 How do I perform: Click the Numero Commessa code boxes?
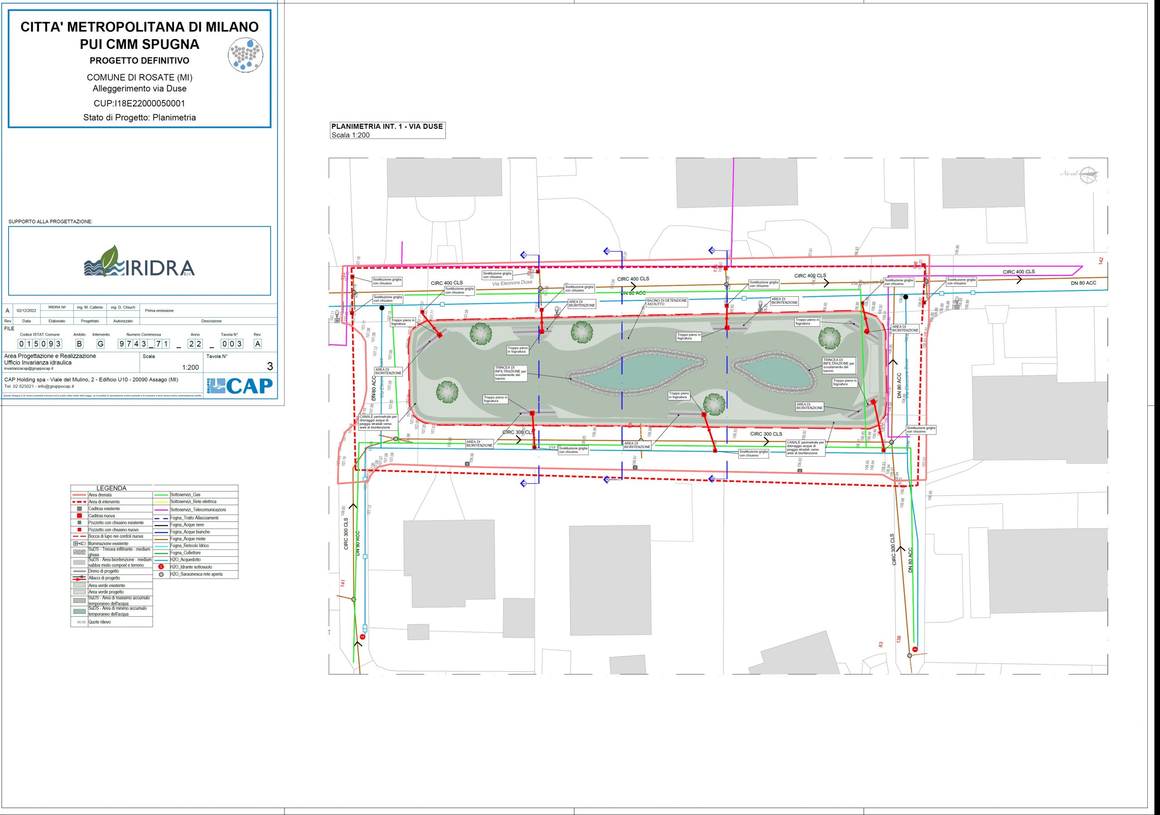[x=144, y=343]
